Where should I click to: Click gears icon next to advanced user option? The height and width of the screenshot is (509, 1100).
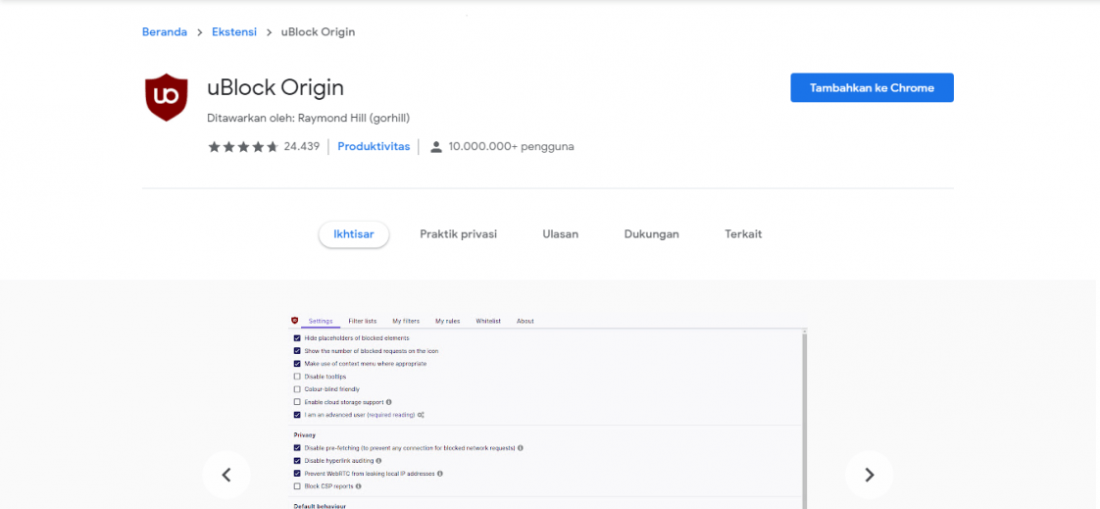pos(421,415)
